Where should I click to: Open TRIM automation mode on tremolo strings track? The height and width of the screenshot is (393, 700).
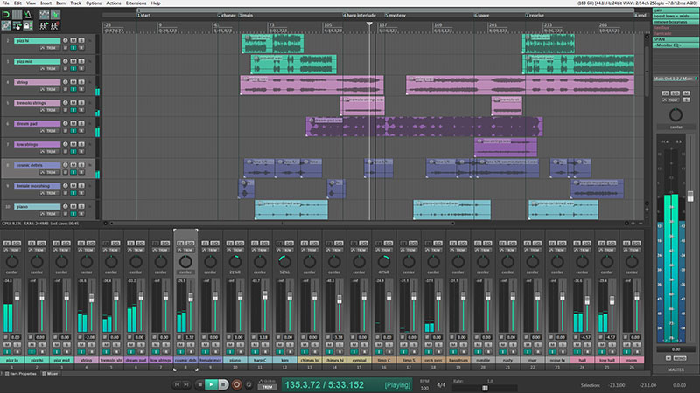[49, 110]
